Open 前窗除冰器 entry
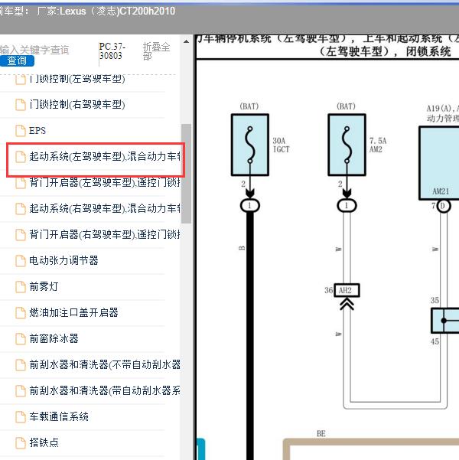The image size is (459, 460). 54,338
